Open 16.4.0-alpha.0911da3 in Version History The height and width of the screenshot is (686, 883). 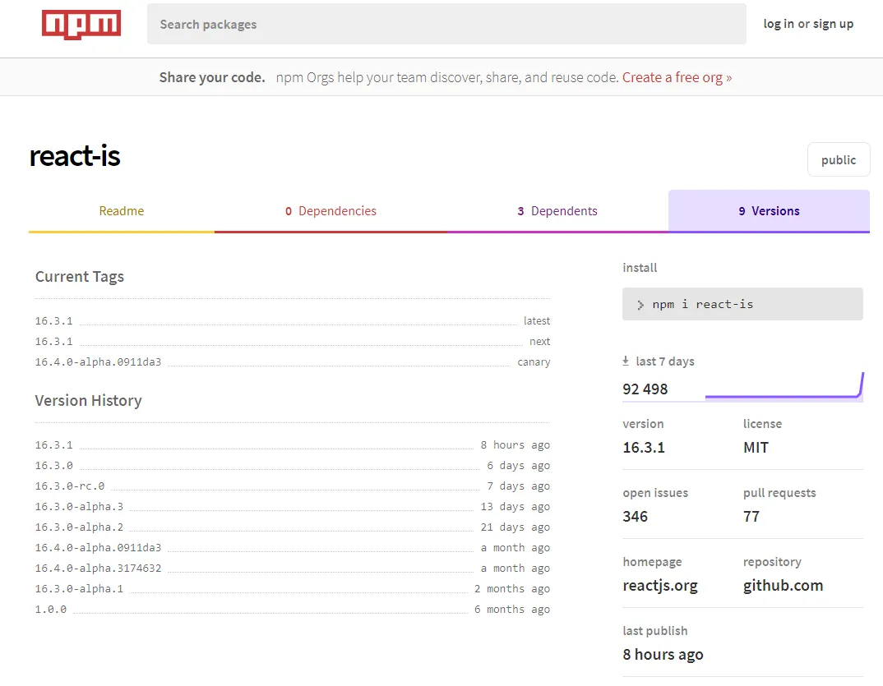[98, 548]
